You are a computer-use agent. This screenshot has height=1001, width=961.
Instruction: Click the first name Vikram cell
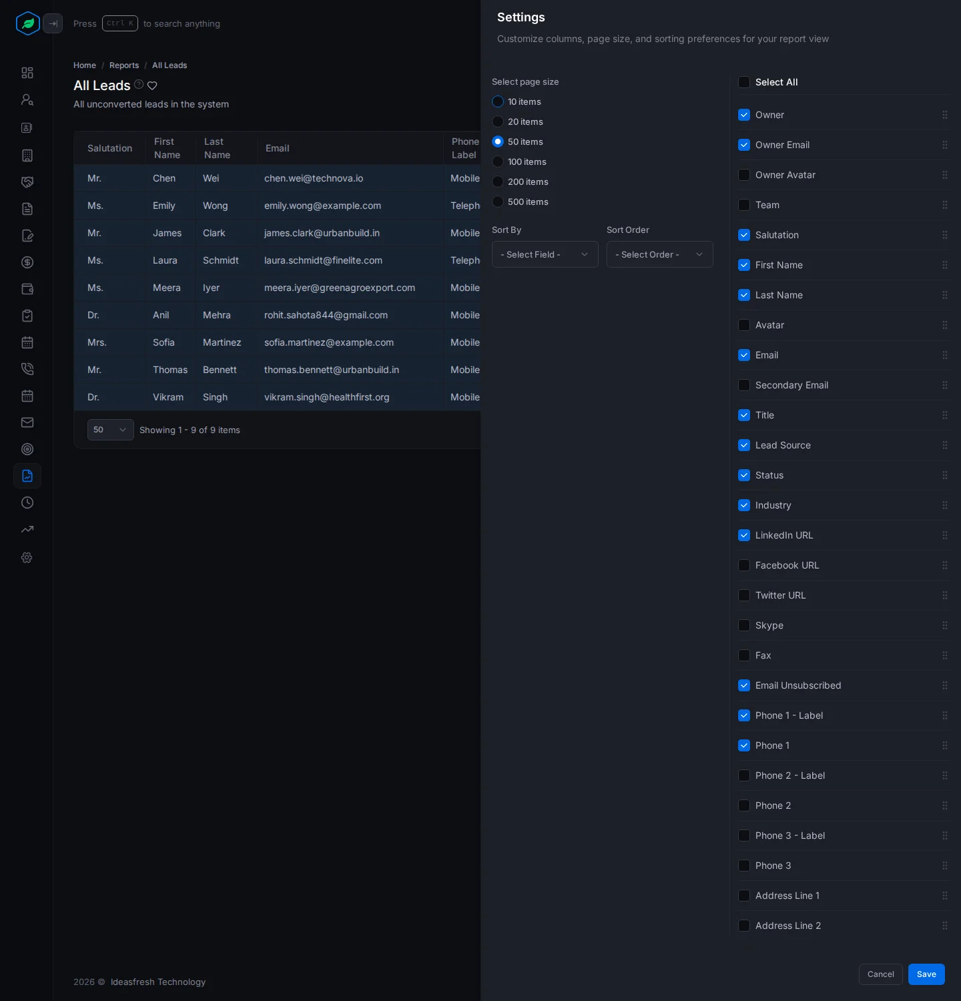point(168,397)
